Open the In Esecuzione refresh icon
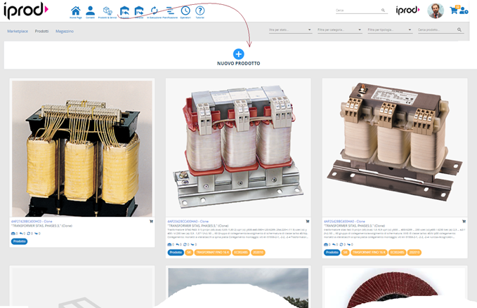The width and height of the screenshot is (477, 308). click(x=155, y=11)
